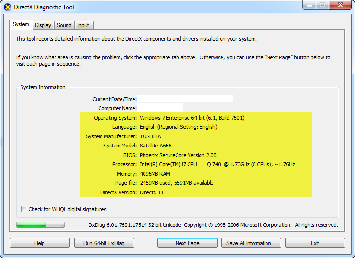The height and width of the screenshot is (258, 355).
Task: Click the System Manufacturer label
Action: pyautogui.click(x=111, y=136)
